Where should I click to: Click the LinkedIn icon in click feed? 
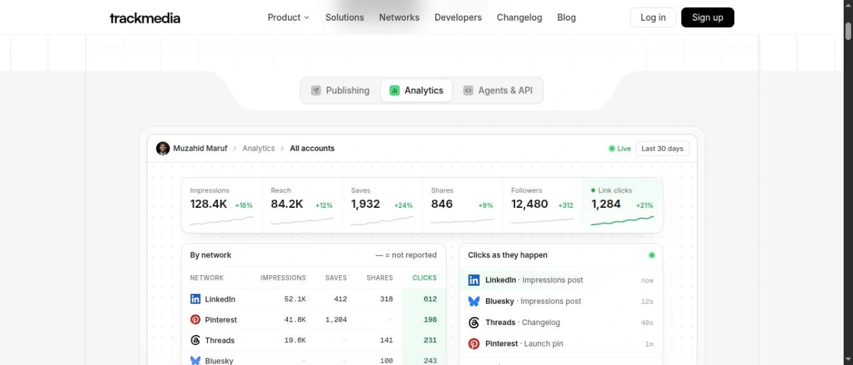coord(474,280)
